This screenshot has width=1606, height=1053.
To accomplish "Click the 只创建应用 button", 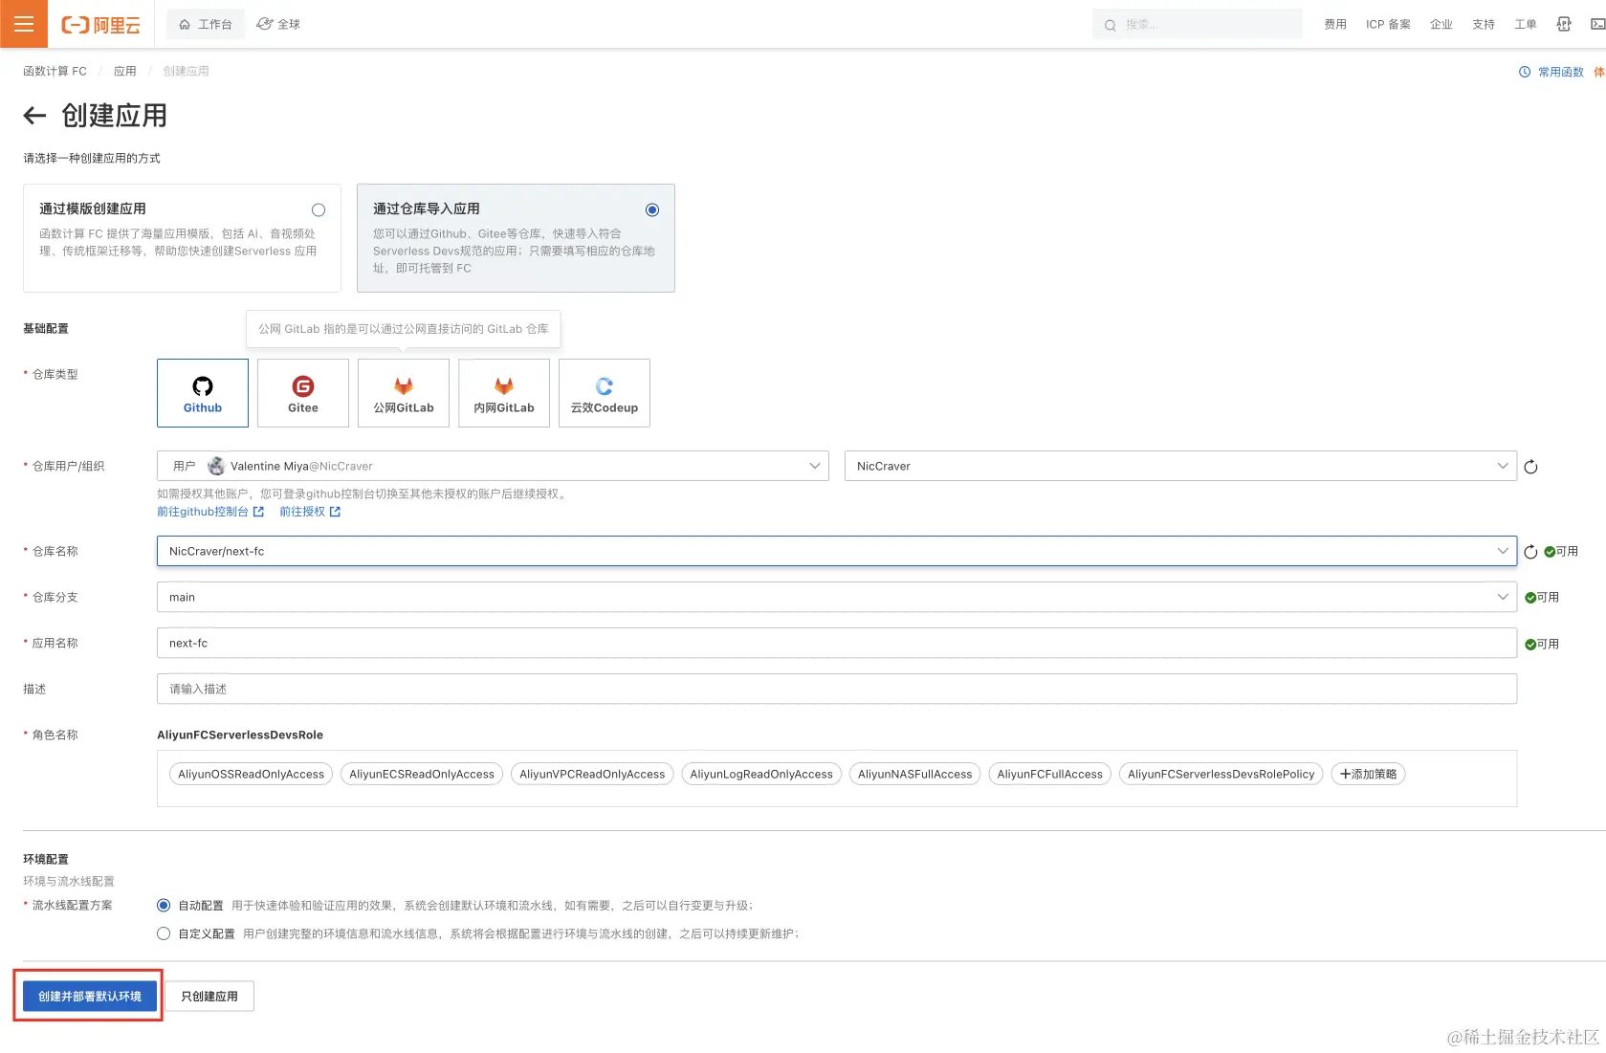I will click(209, 996).
